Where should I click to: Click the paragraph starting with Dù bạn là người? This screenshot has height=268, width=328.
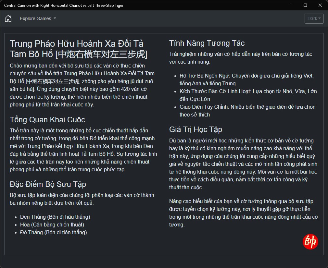[x=243, y=164]
